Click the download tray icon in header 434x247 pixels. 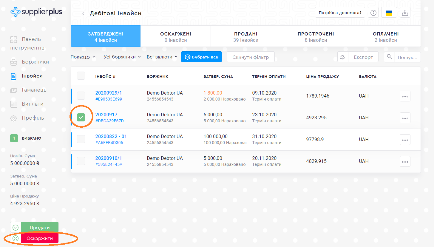click(x=405, y=13)
